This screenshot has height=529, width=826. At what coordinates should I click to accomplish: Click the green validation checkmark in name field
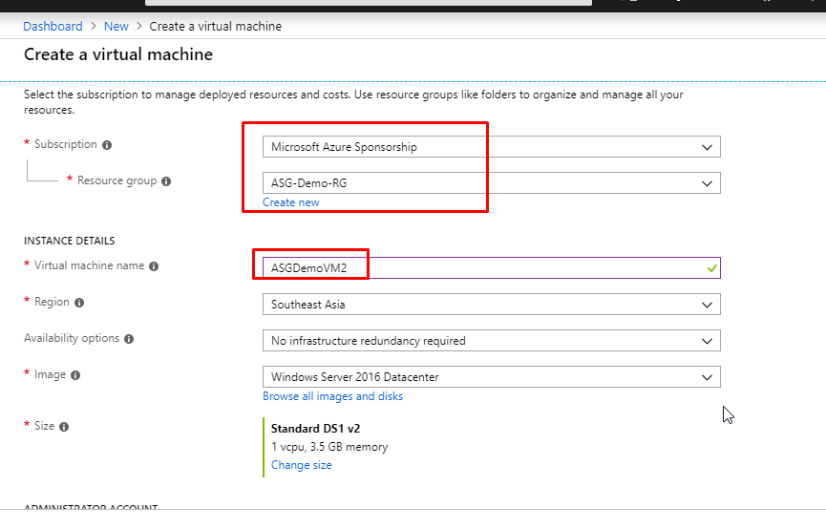coord(711,268)
